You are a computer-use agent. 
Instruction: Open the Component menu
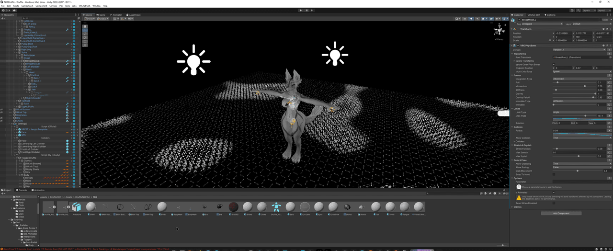pyautogui.click(x=41, y=6)
